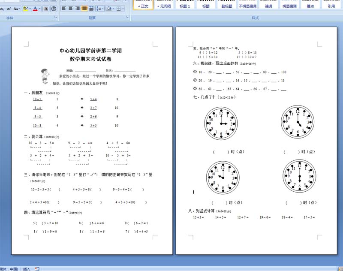
Task: Click equation 15+3= on page two
Action: [199, 217]
